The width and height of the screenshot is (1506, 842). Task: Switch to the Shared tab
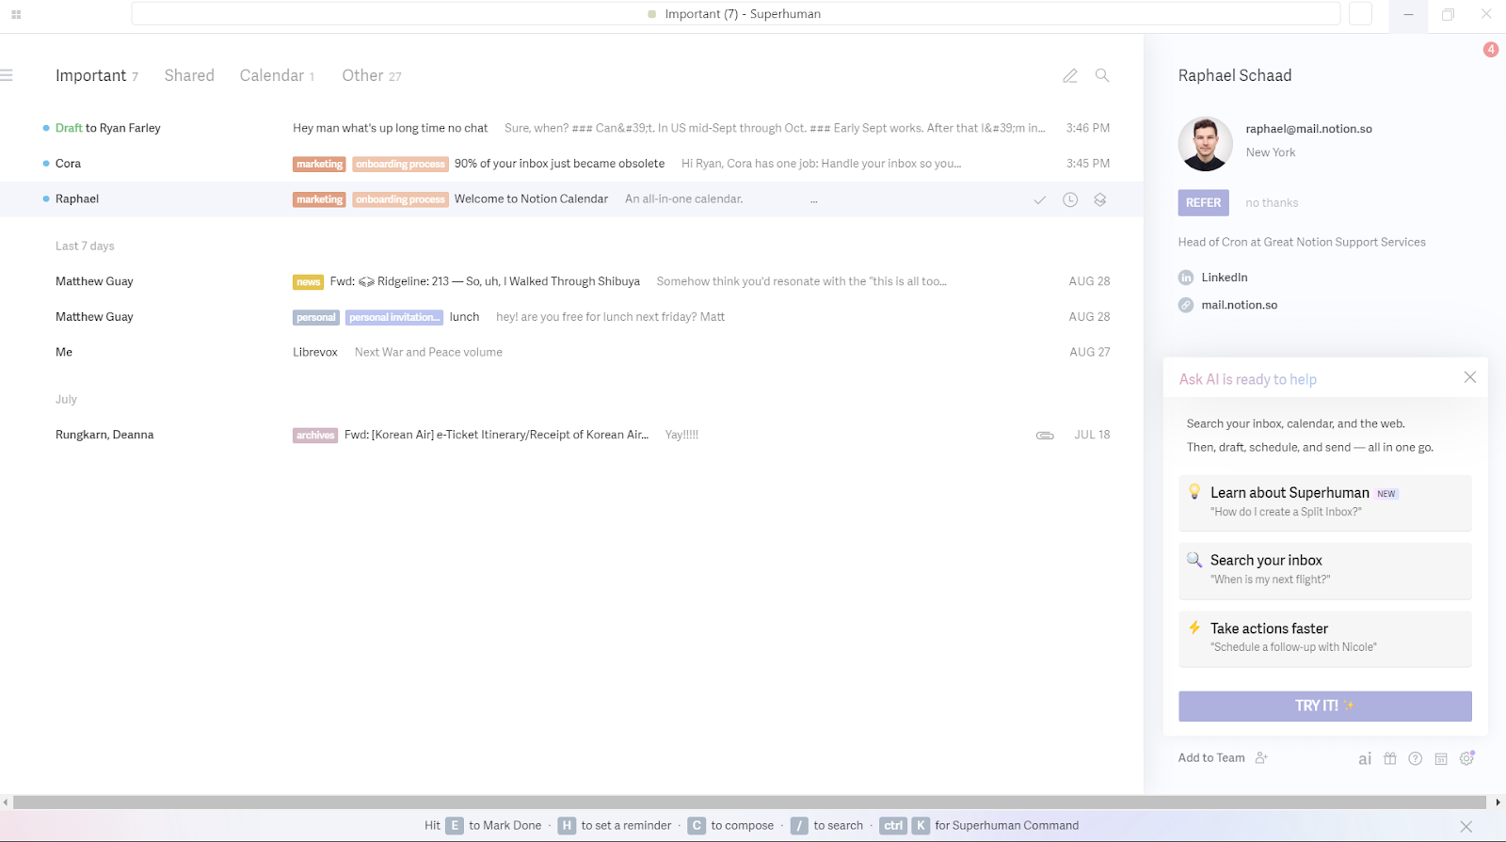pos(189,75)
